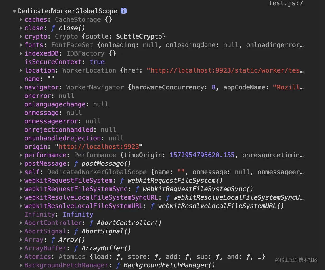Image resolution: width=325 pixels, height=270 pixels.
Task: Select the onunhandledrejection property name
Action: (x=62, y=138)
